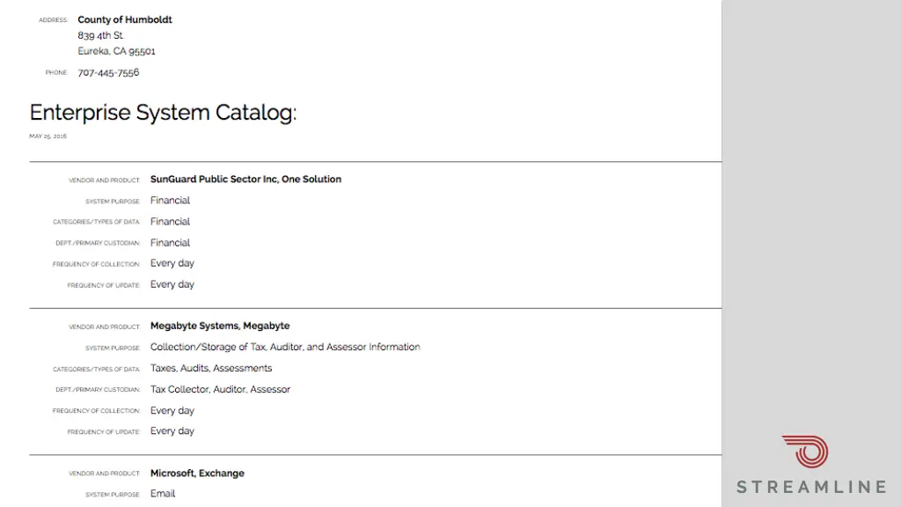The width and height of the screenshot is (901, 507).
Task: Click the County of Humboldt address name
Action: pos(125,19)
